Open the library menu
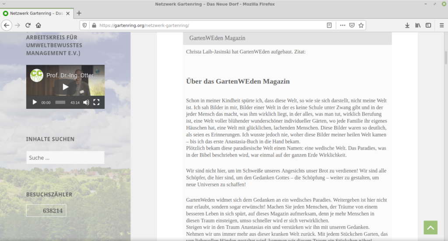Screen dimensions: 448x241 pyautogui.click(x=418, y=25)
